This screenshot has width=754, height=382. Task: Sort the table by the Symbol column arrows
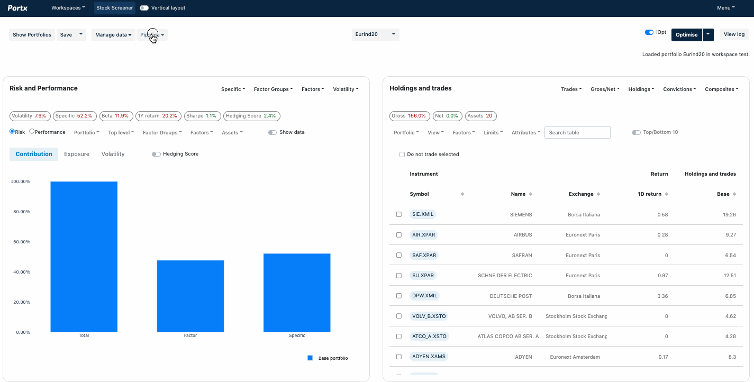(x=461, y=194)
